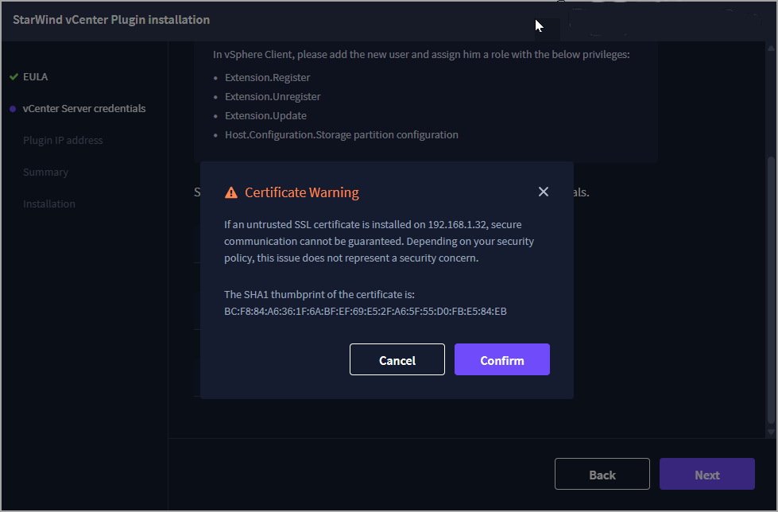The image size is (778, 512).
Task: Select Plugin IP address step
Action: 63,141
